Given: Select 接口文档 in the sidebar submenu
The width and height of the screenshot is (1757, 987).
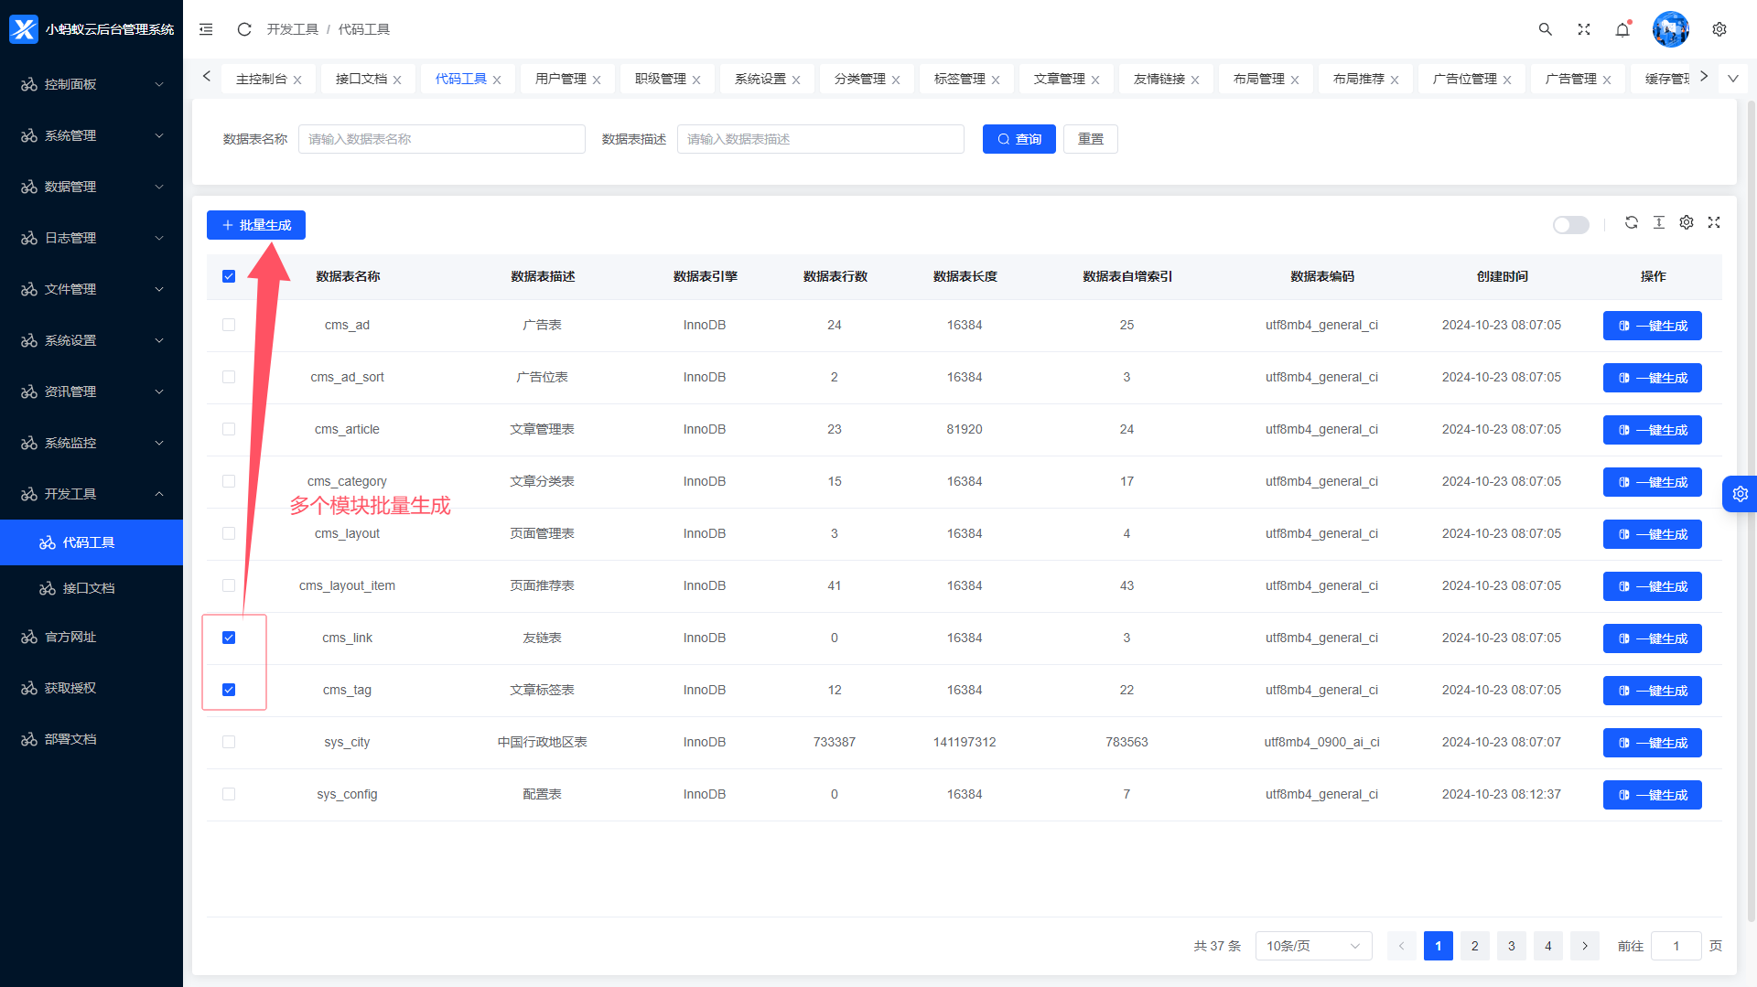Looking at the screenshot, I should [x=89, y=588].
